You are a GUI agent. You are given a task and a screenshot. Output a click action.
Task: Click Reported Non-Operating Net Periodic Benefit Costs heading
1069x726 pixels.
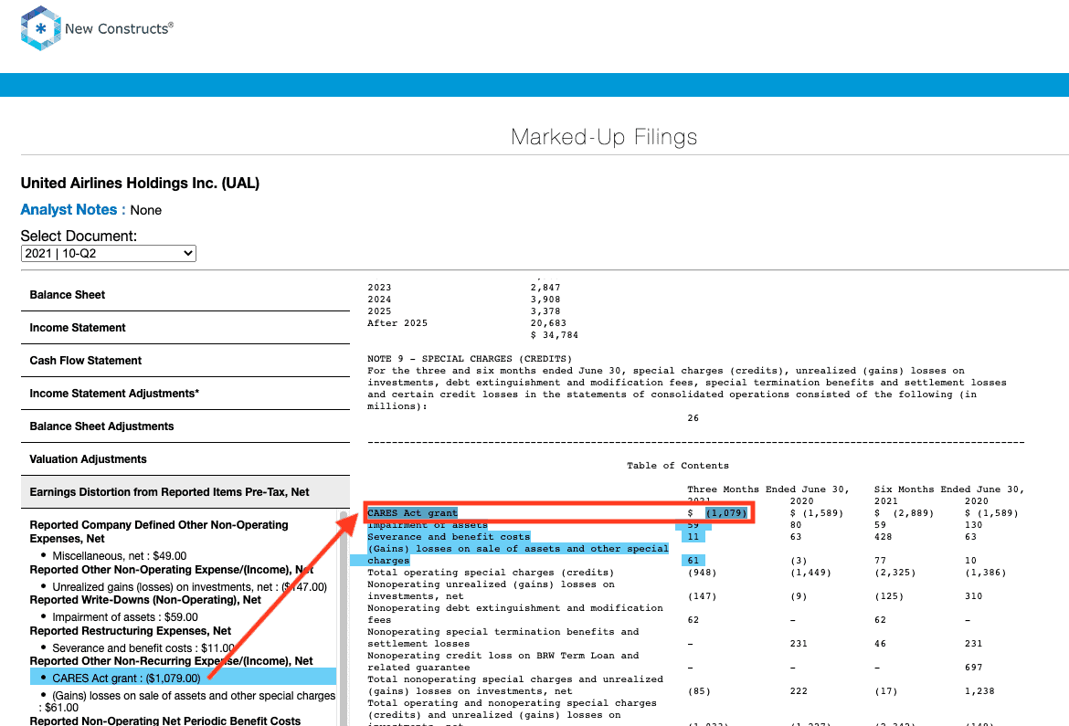point(165,721)
